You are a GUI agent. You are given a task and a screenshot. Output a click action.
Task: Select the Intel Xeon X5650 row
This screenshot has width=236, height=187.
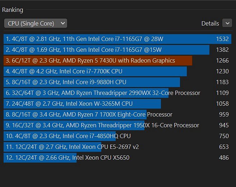point(117,158)
